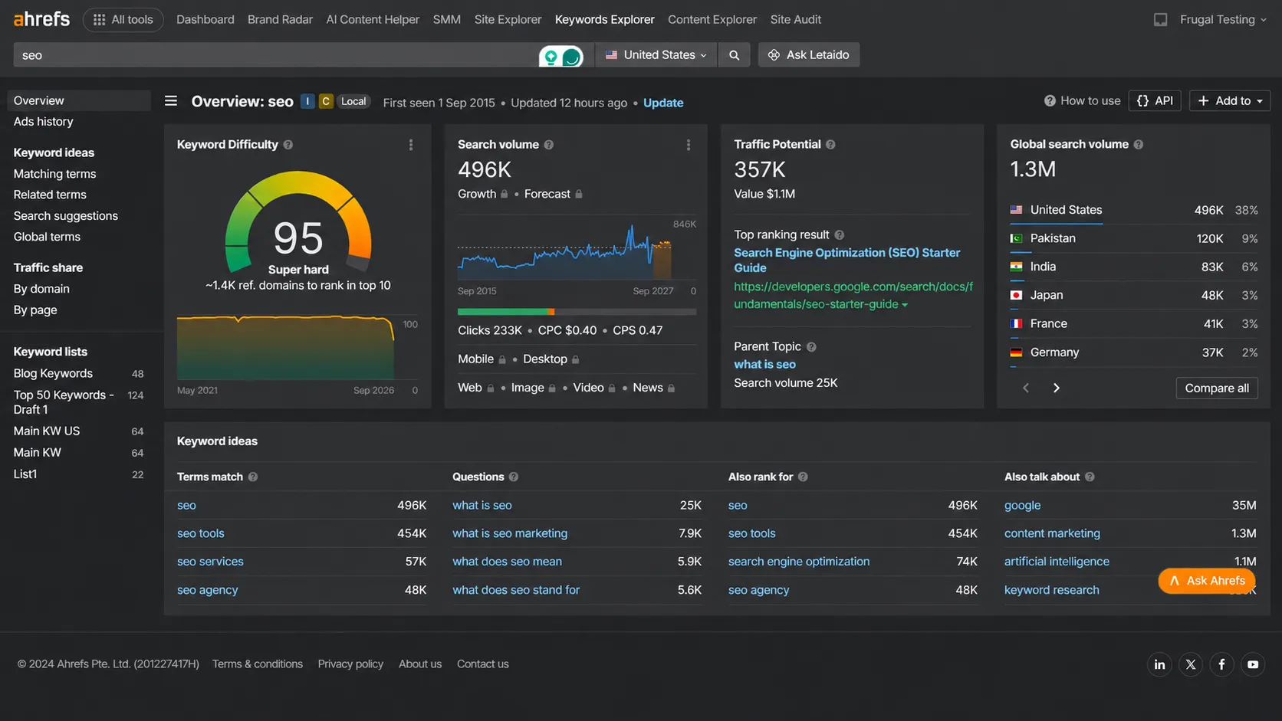Open the United States country dropdown
Viewport: 1282px width, 721px height.
(656, 55)
